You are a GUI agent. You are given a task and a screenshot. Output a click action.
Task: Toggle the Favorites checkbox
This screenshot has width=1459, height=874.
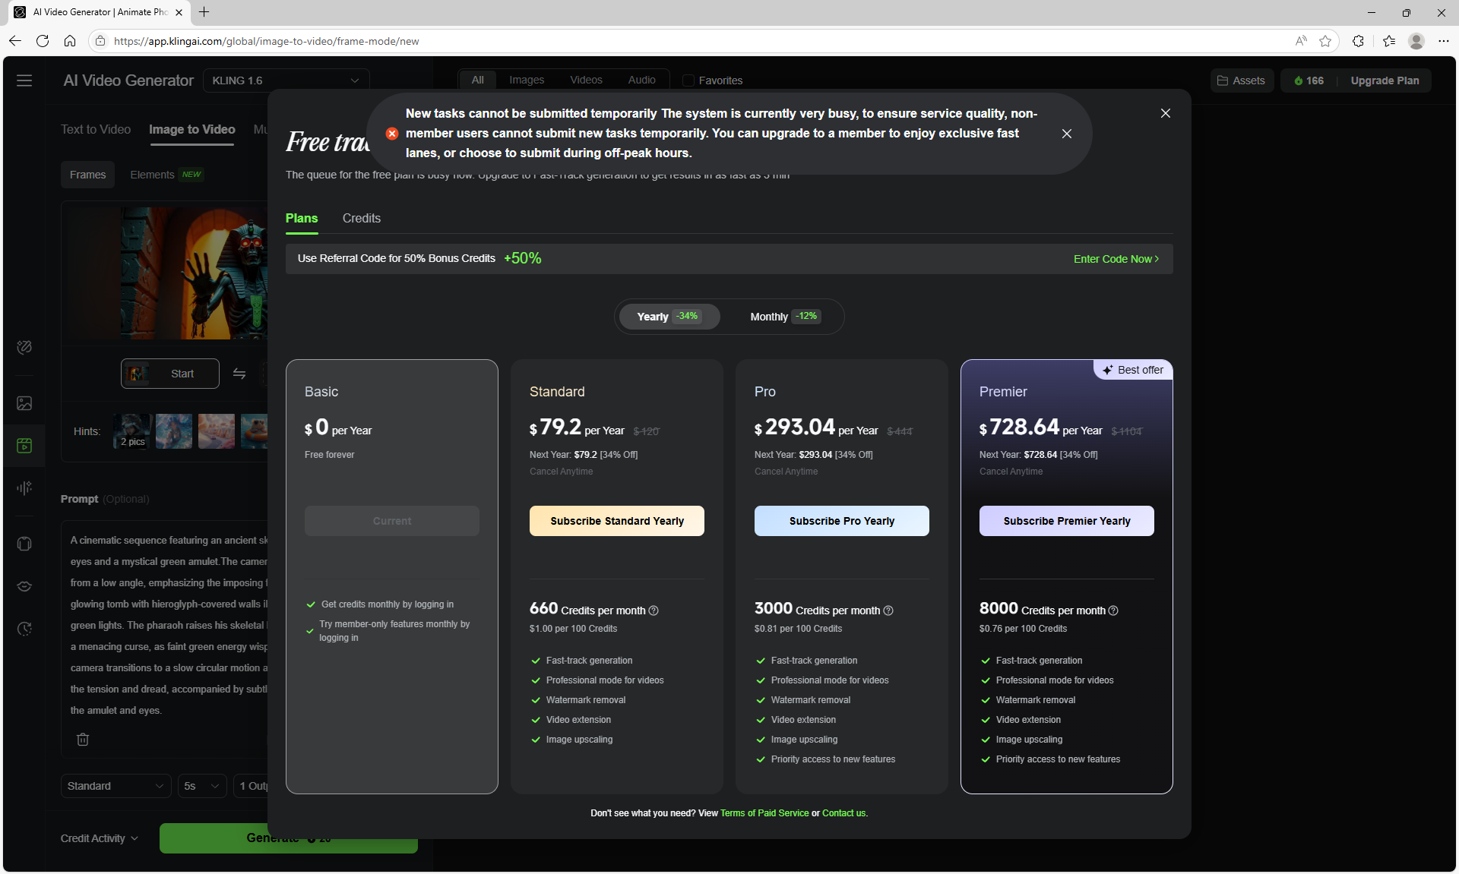[x=688, y=80]
